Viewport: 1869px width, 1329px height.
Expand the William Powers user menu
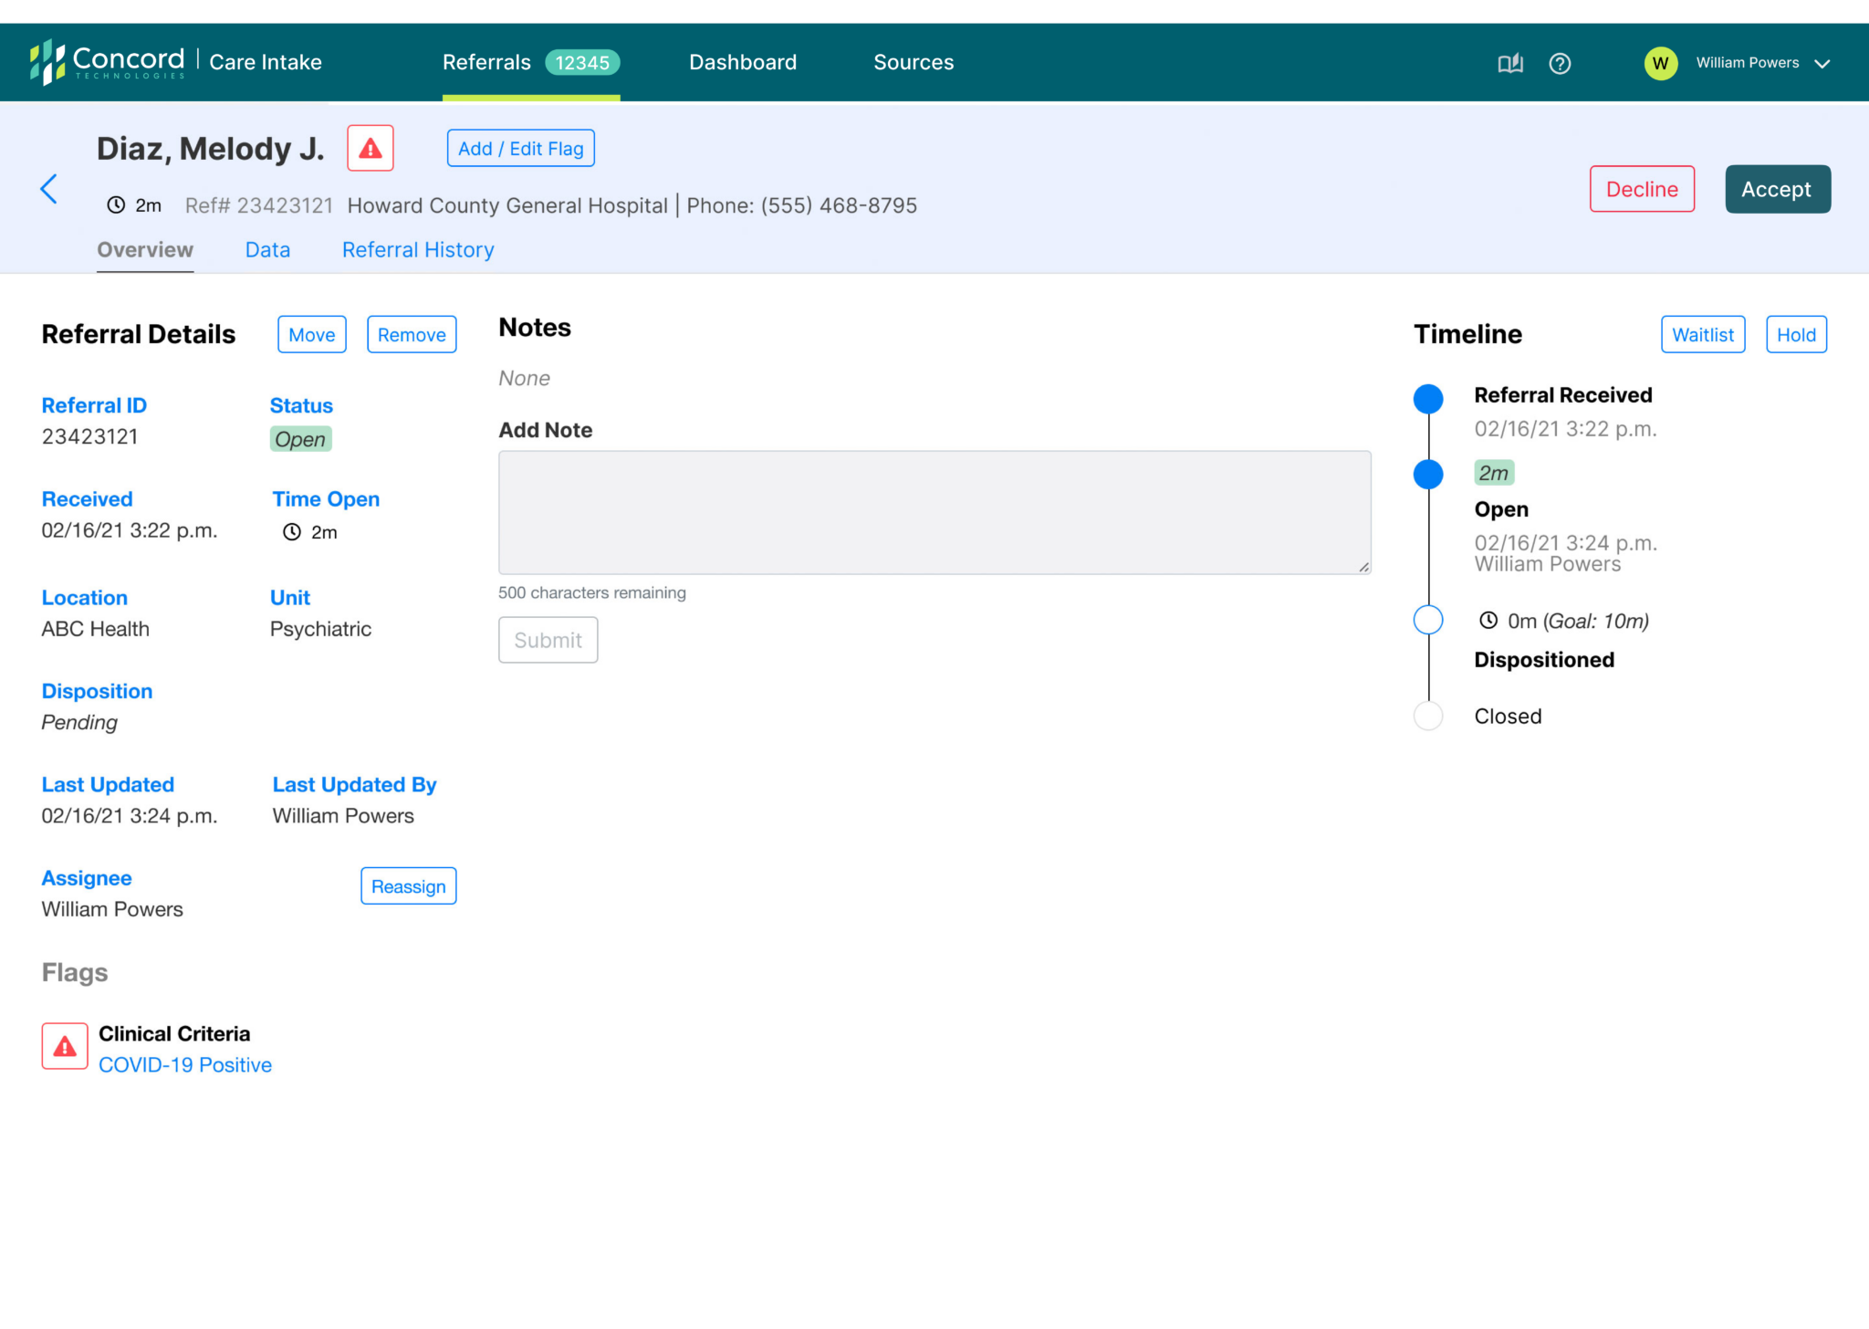pos(1822,63)
